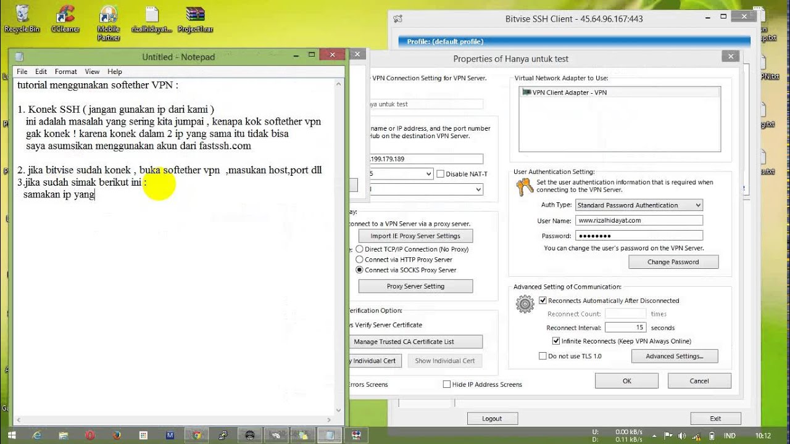Screen dimensions: 790x444
Task: Select VPN Client Adapter - VPN in adapter list
Action: [620, 92]
